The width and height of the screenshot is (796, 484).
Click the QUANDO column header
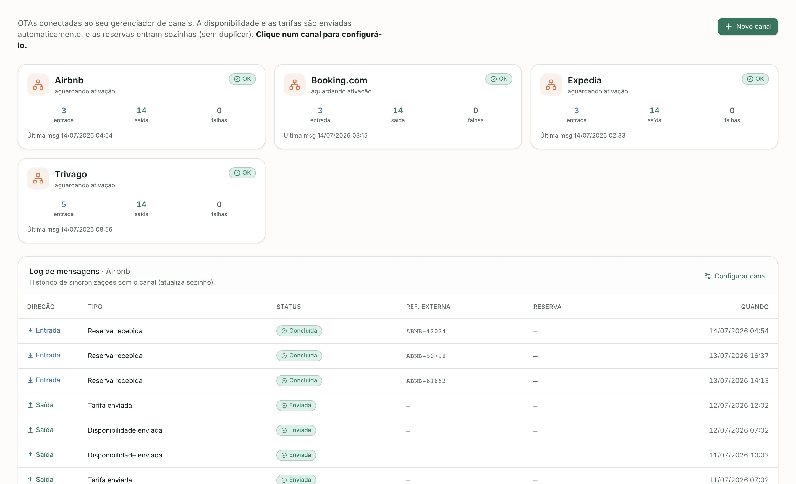[x=755, y=307]
